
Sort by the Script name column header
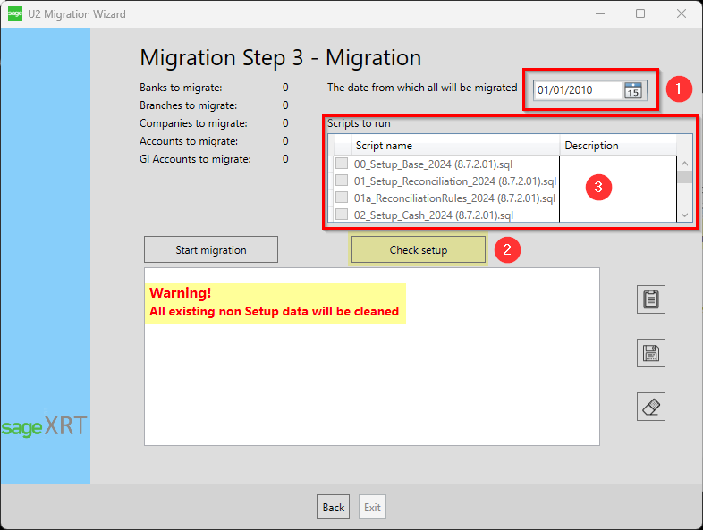(x=456, y=146)
